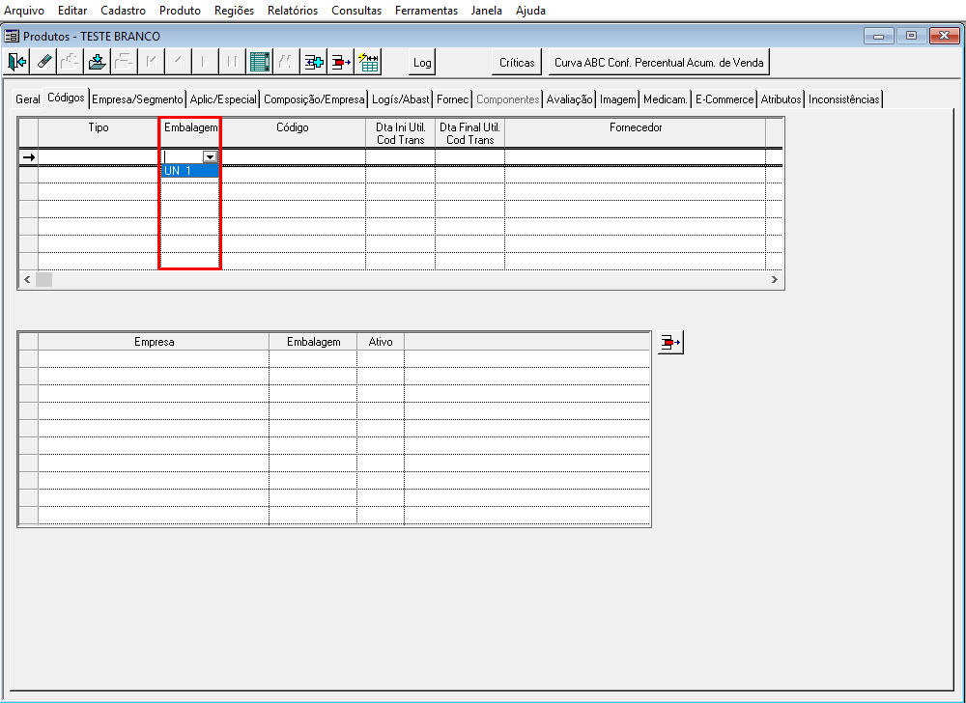The width and height of the screenshot is (966, 703).
Task: Click the greyed-out delete record icon
Action: pos(124,62)
